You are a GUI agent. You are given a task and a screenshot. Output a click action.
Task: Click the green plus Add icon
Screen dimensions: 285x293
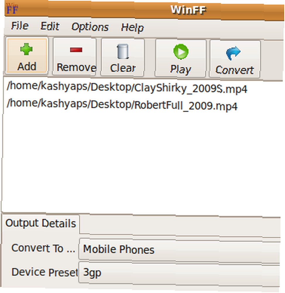pyautogui.click(x=26, y=49)
